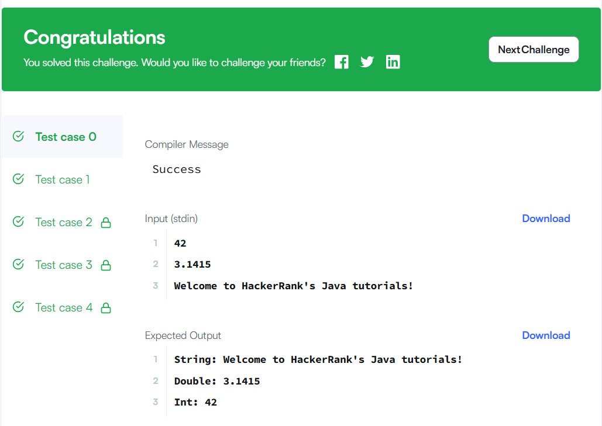Click the Expected Output label
Viewport: 602px width, 426px height.
click(183, 335)
